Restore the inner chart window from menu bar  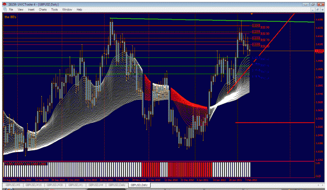[318, 9]
